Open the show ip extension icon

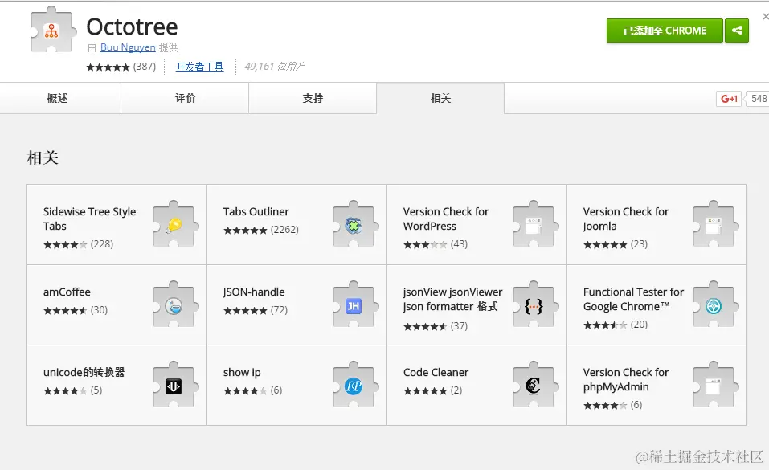355,386
